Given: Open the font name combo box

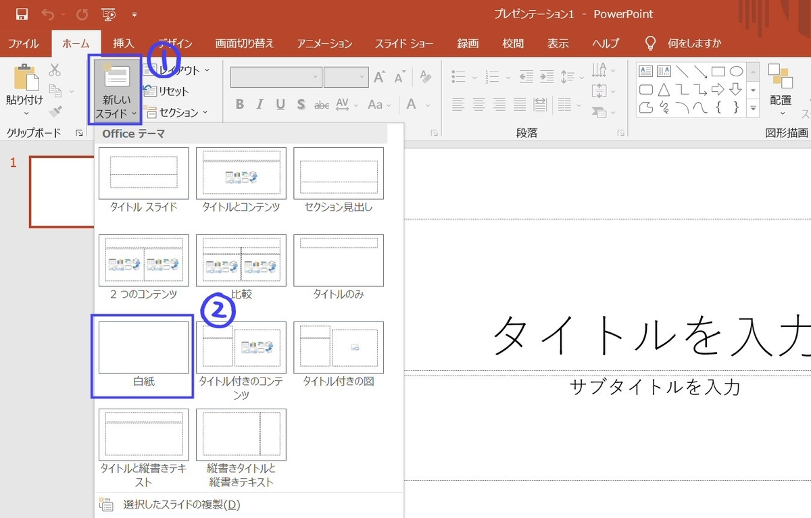Looking at the screenshot, I should (276, 77).
